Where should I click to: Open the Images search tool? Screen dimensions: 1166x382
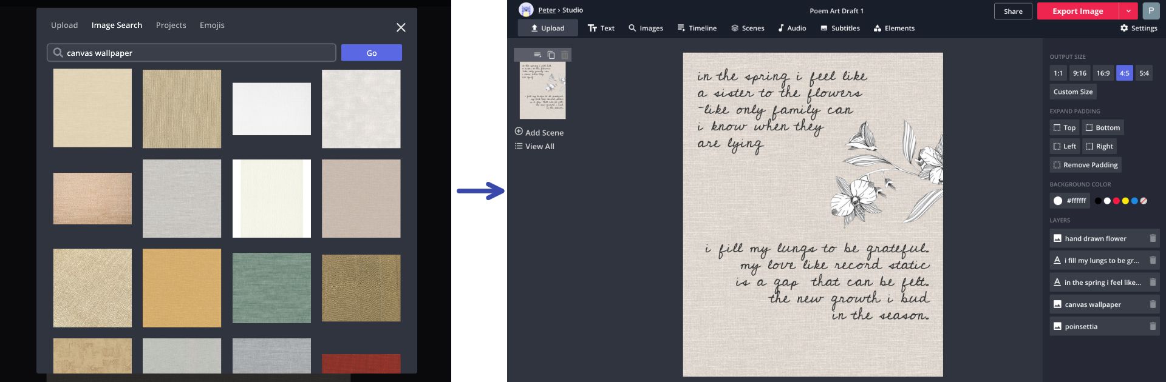click(646, 28)
